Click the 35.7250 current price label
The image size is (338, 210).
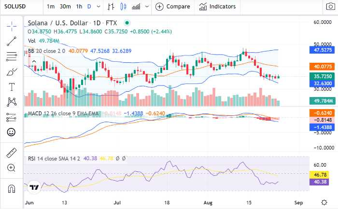tap(322, 76)
